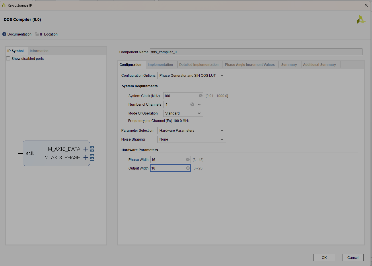This screenshot has height=266, width=372.
Task: Click the Xilinx logo in header
Action: [361, 19]
